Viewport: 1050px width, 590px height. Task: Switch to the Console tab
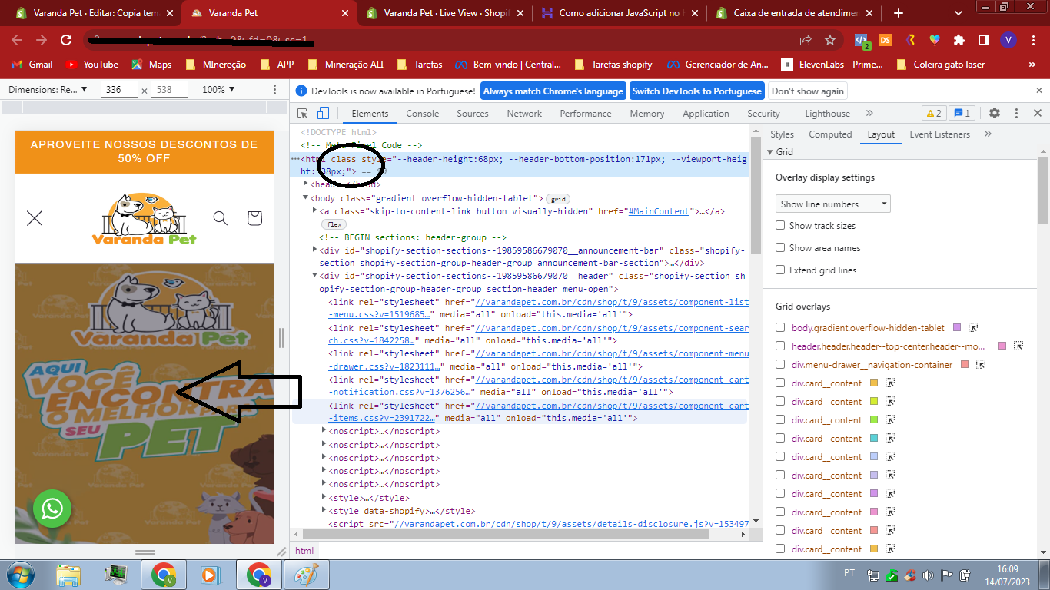(422, 114)
